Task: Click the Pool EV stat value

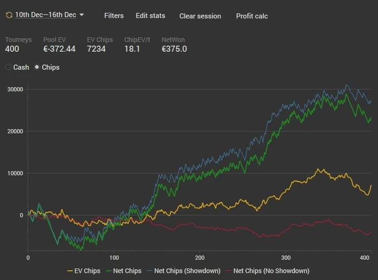Action: coord(58,49)
